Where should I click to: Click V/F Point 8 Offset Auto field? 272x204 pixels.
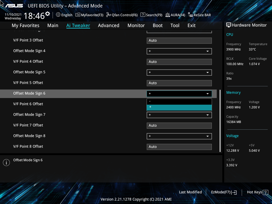click(179, 147)
